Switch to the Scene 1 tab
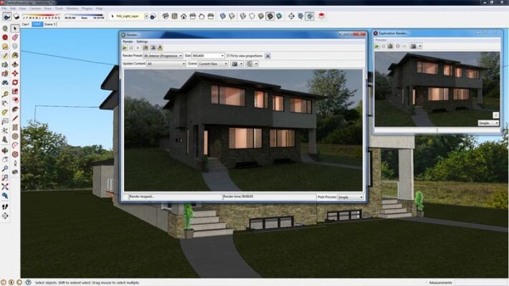The height and width of the screenshot is (286, 509). pyautogui.click(x=50, y=24)
